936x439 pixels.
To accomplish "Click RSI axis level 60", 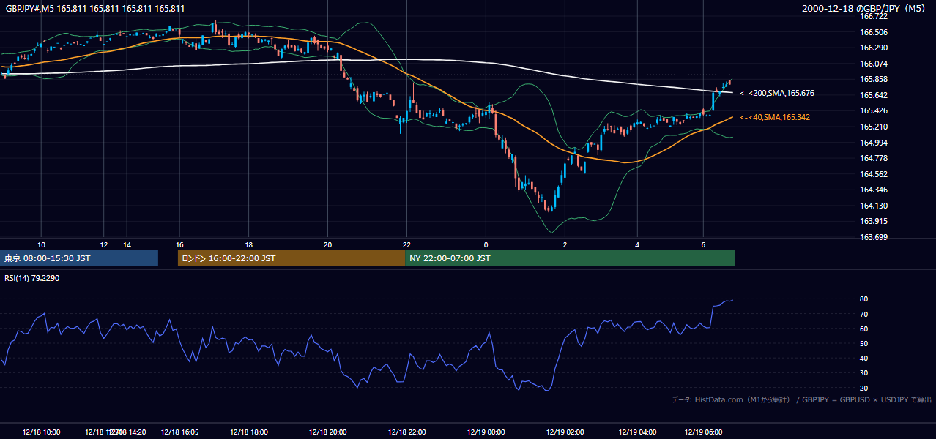I will (x=864, y=329).
